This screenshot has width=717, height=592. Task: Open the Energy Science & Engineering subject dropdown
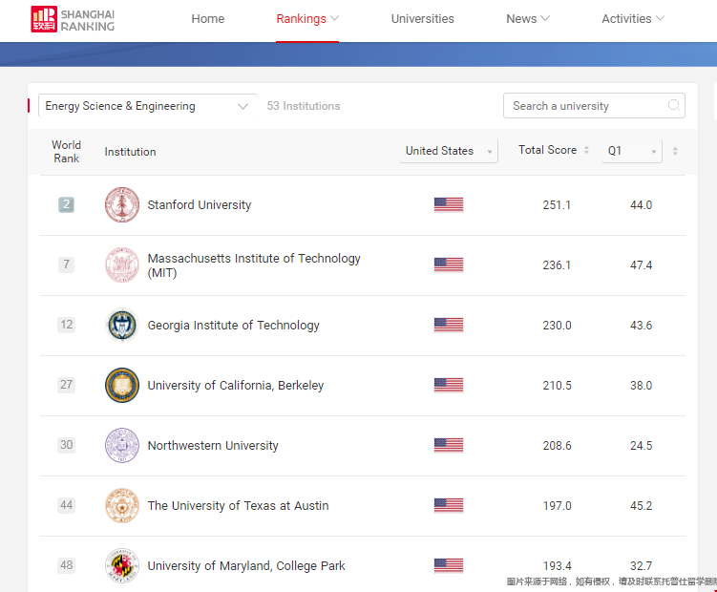pyautogui.click(x=148, y=106)
